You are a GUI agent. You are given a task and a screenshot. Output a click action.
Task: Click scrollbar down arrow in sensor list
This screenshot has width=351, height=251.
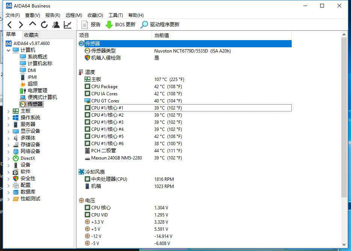coord(344,245)
